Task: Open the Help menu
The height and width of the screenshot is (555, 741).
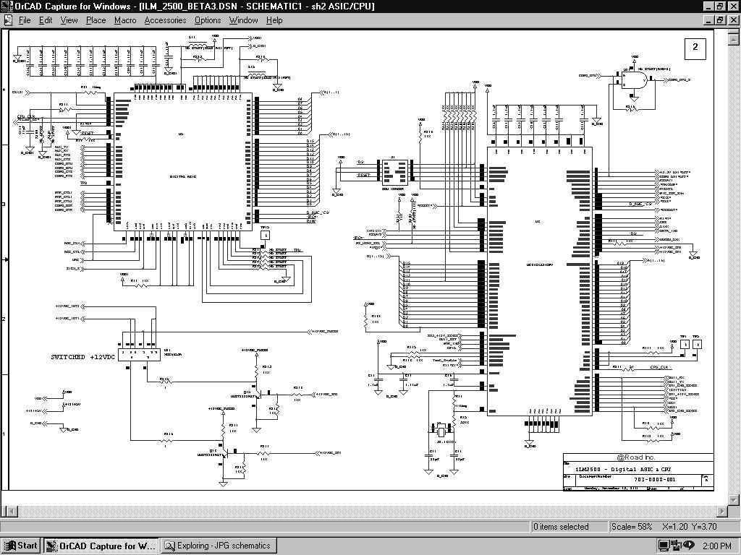Action: pos(274,20)
